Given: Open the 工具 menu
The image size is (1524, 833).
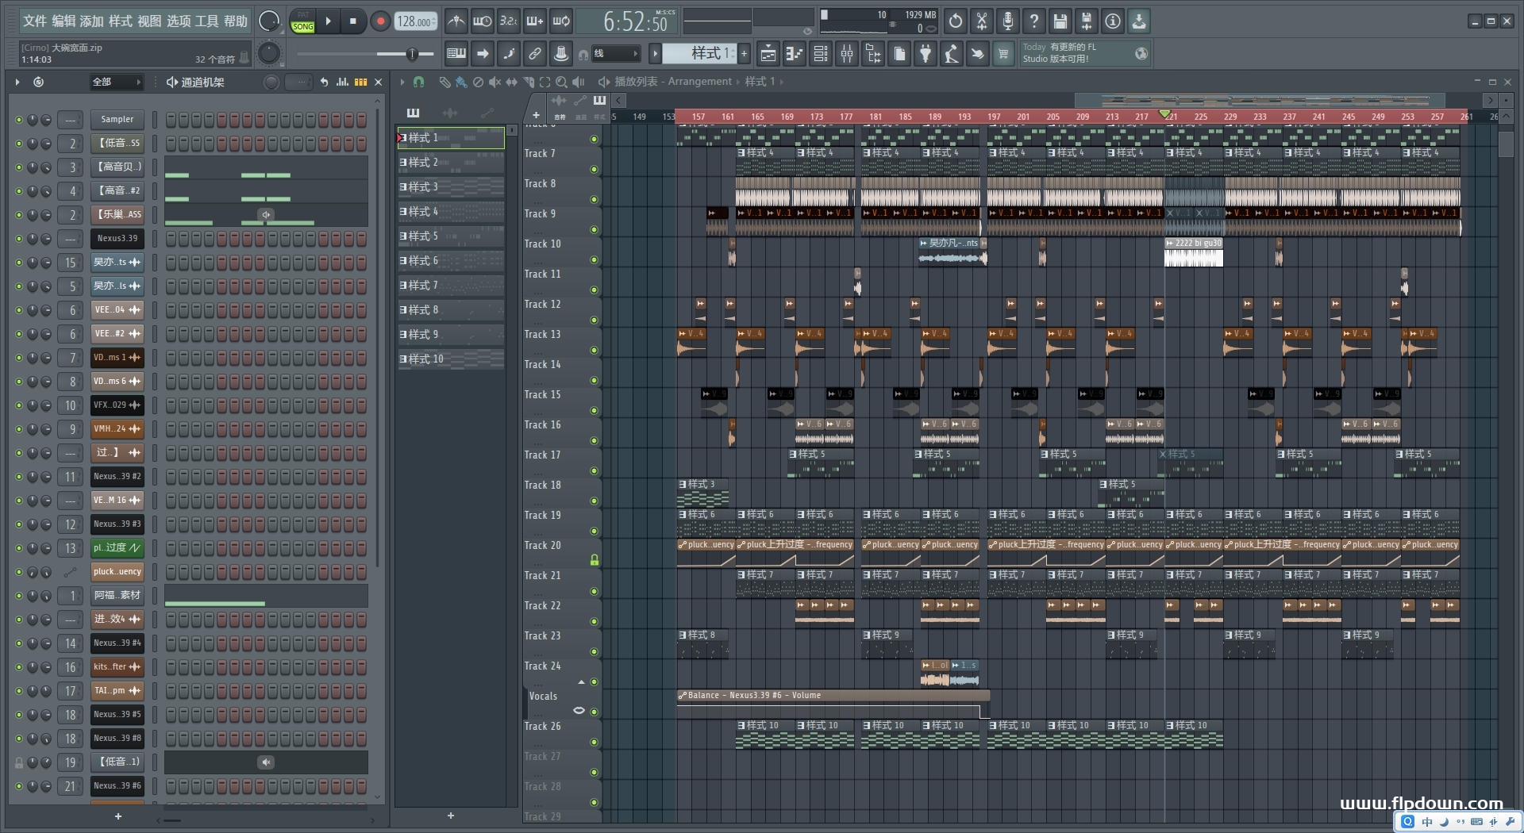Looking at the screenshot, I should 206,21.
